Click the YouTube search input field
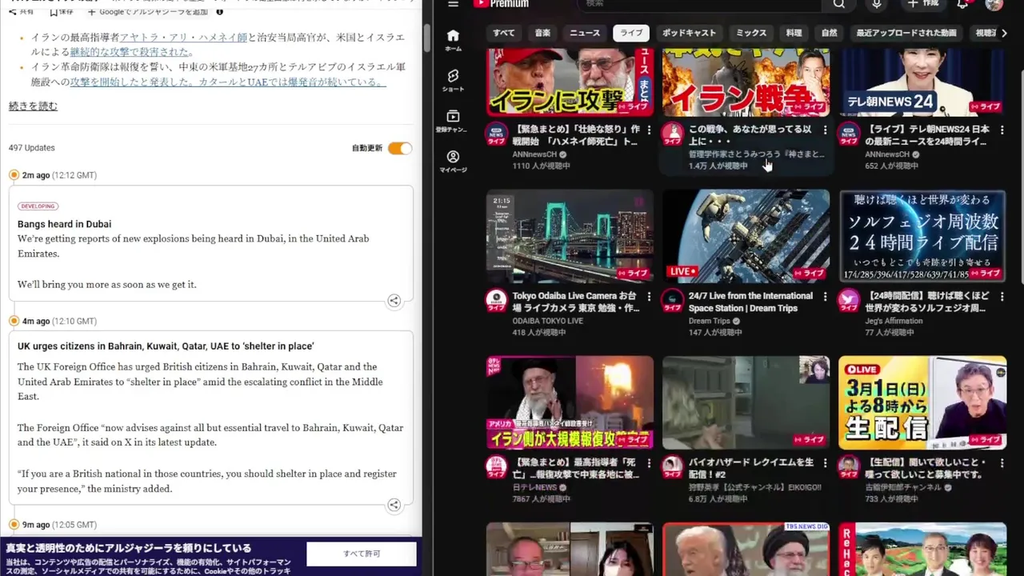 click(x=699, y=4)
